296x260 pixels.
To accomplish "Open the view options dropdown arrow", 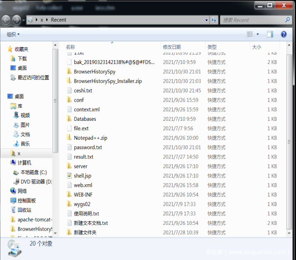I will tap(258, 34).
